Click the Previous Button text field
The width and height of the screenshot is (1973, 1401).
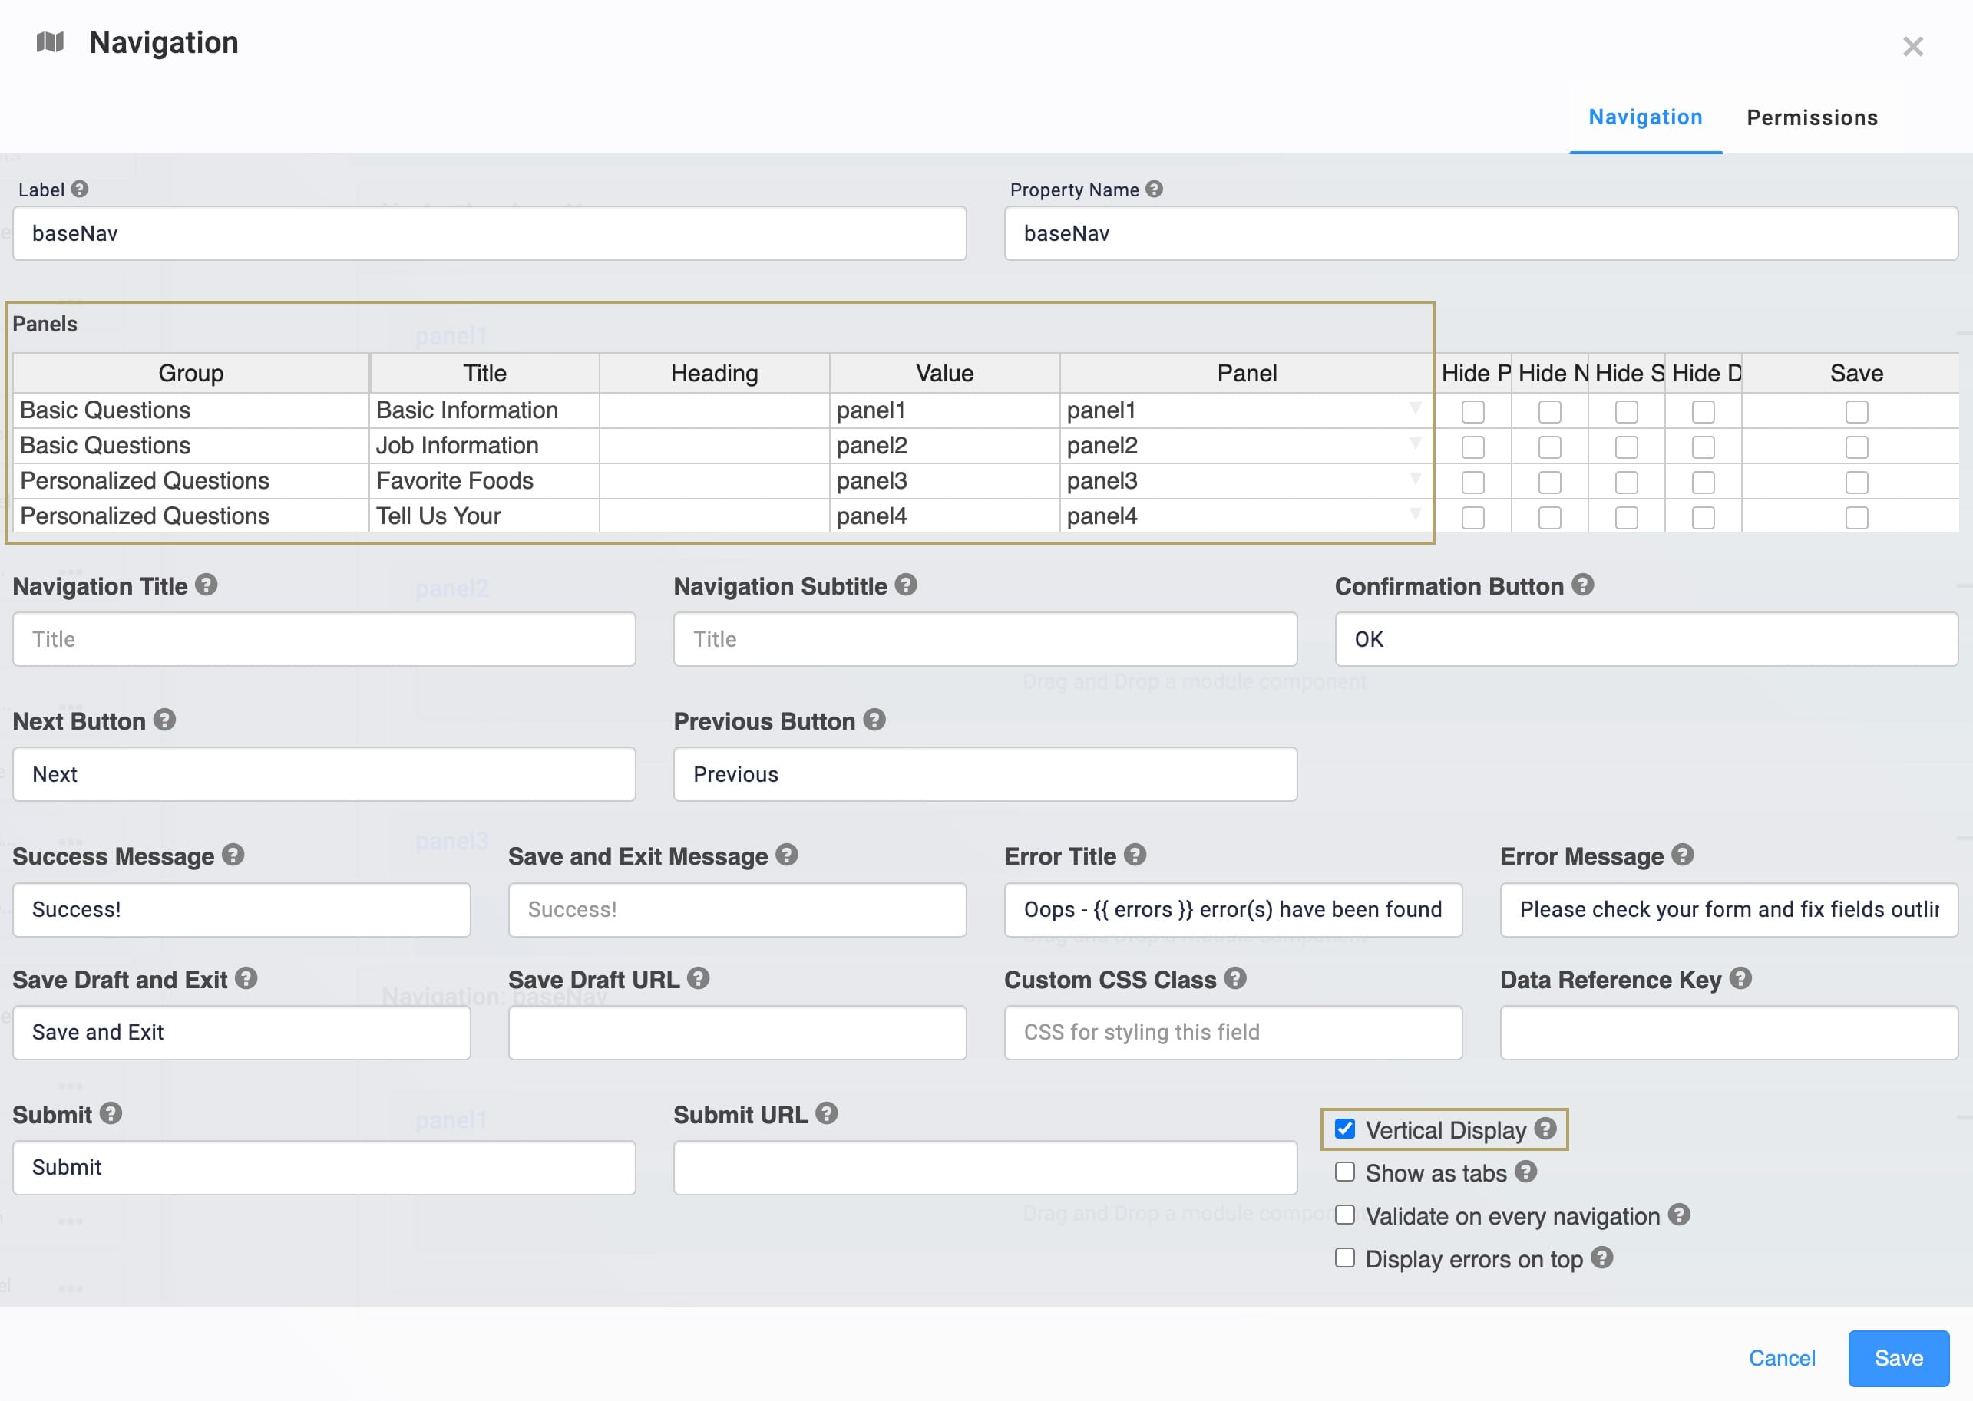point(985,774)
